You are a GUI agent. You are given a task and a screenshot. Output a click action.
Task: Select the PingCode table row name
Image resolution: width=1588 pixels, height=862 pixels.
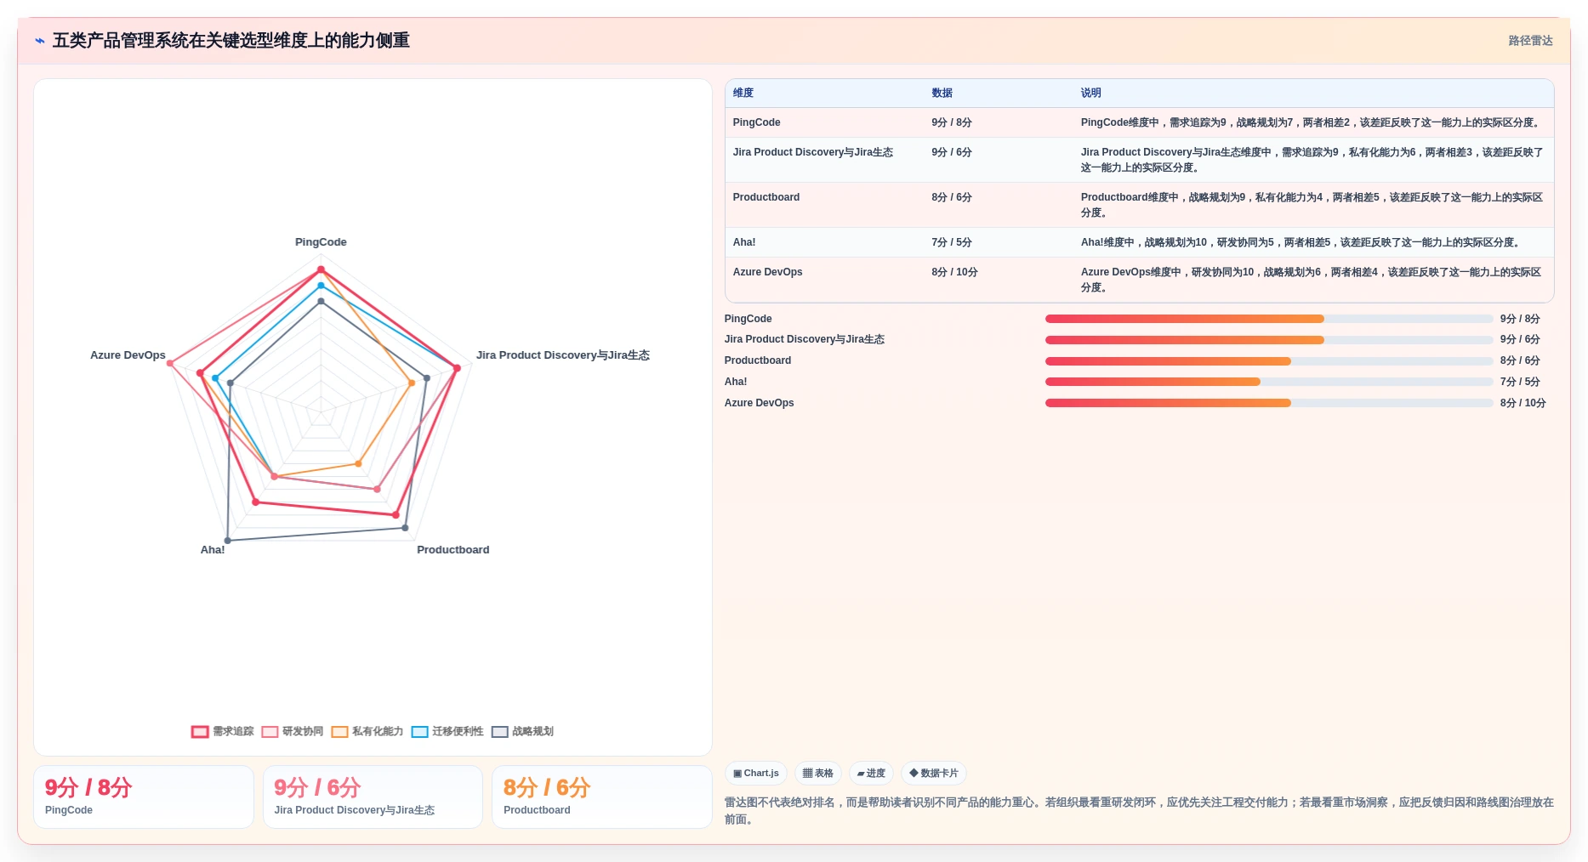[x=756, y=122]
